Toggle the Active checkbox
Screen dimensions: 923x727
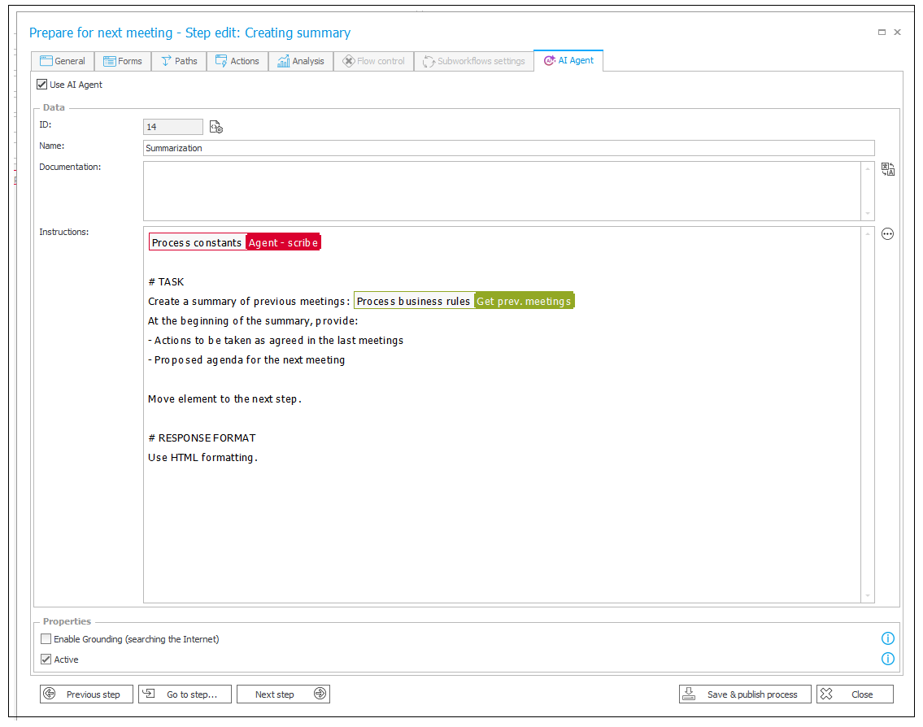[46, 660]
